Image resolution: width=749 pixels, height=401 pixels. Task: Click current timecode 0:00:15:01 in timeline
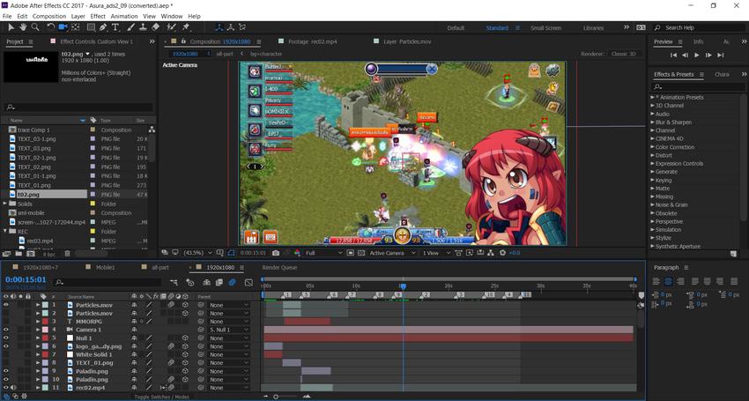coord(26,279)
